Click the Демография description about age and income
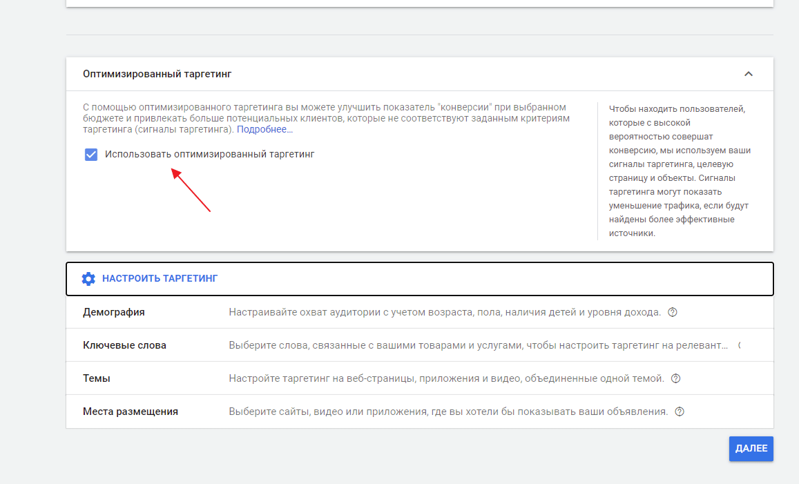This screenshot has width=799, height=484. pos(445,312)
